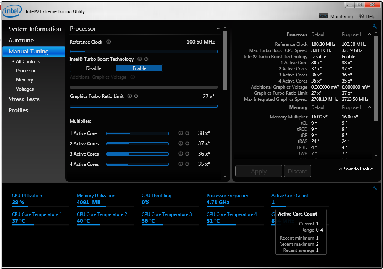Open the Profiles section
This screenshot has width=383, height=269.
tap(18, 110)
